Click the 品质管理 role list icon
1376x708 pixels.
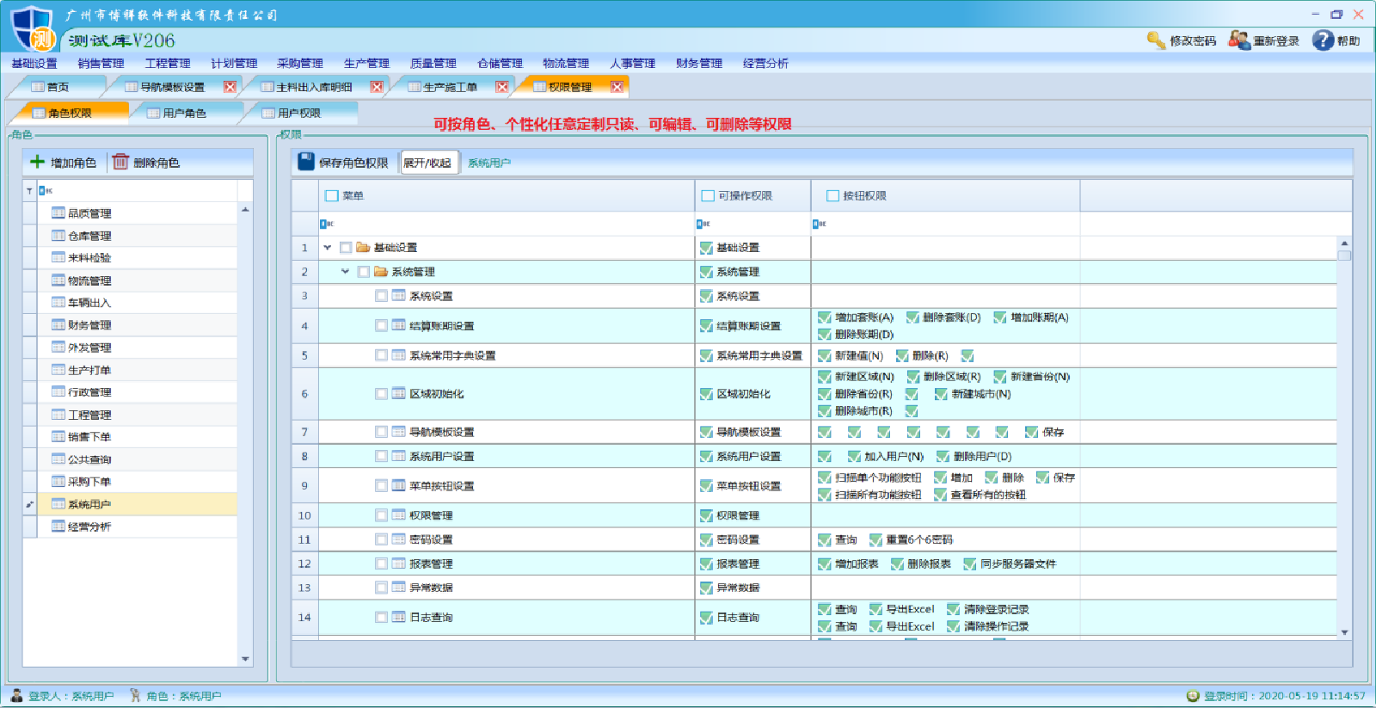point(58,212)
